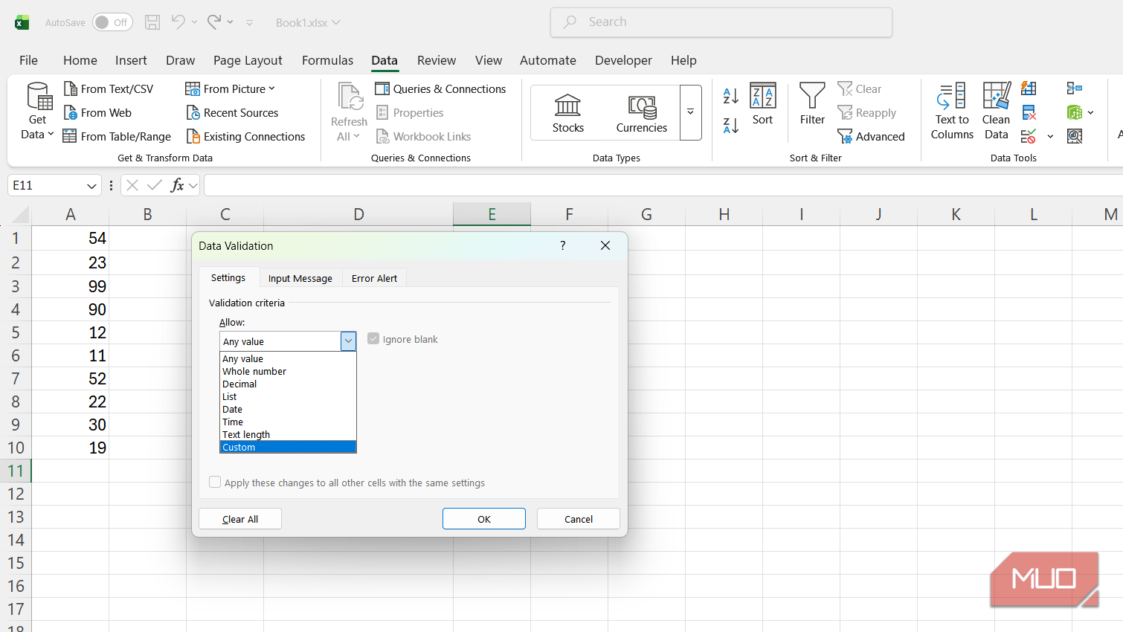This screenshot has width=1123, height=632.
Task: Open the Formulas ribbon tab
Action: (327, 60)
